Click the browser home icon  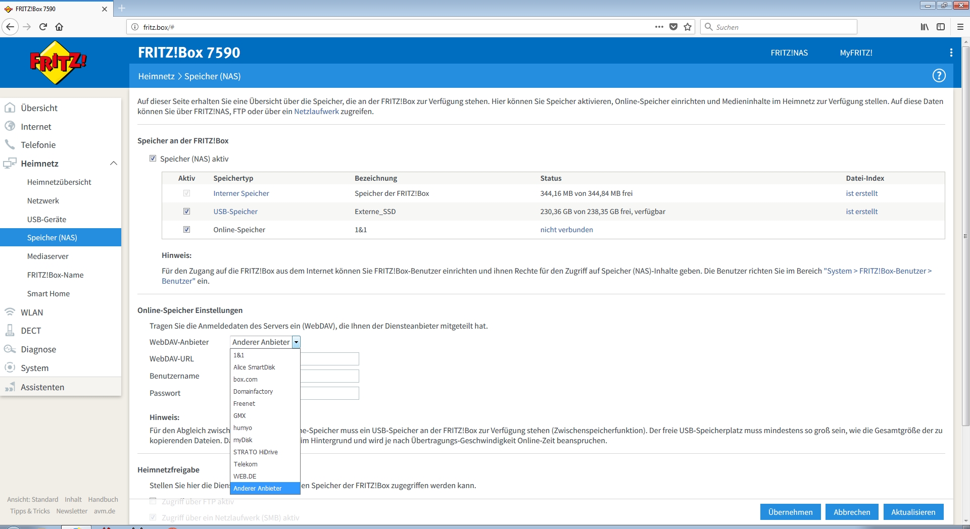point(59,27)
